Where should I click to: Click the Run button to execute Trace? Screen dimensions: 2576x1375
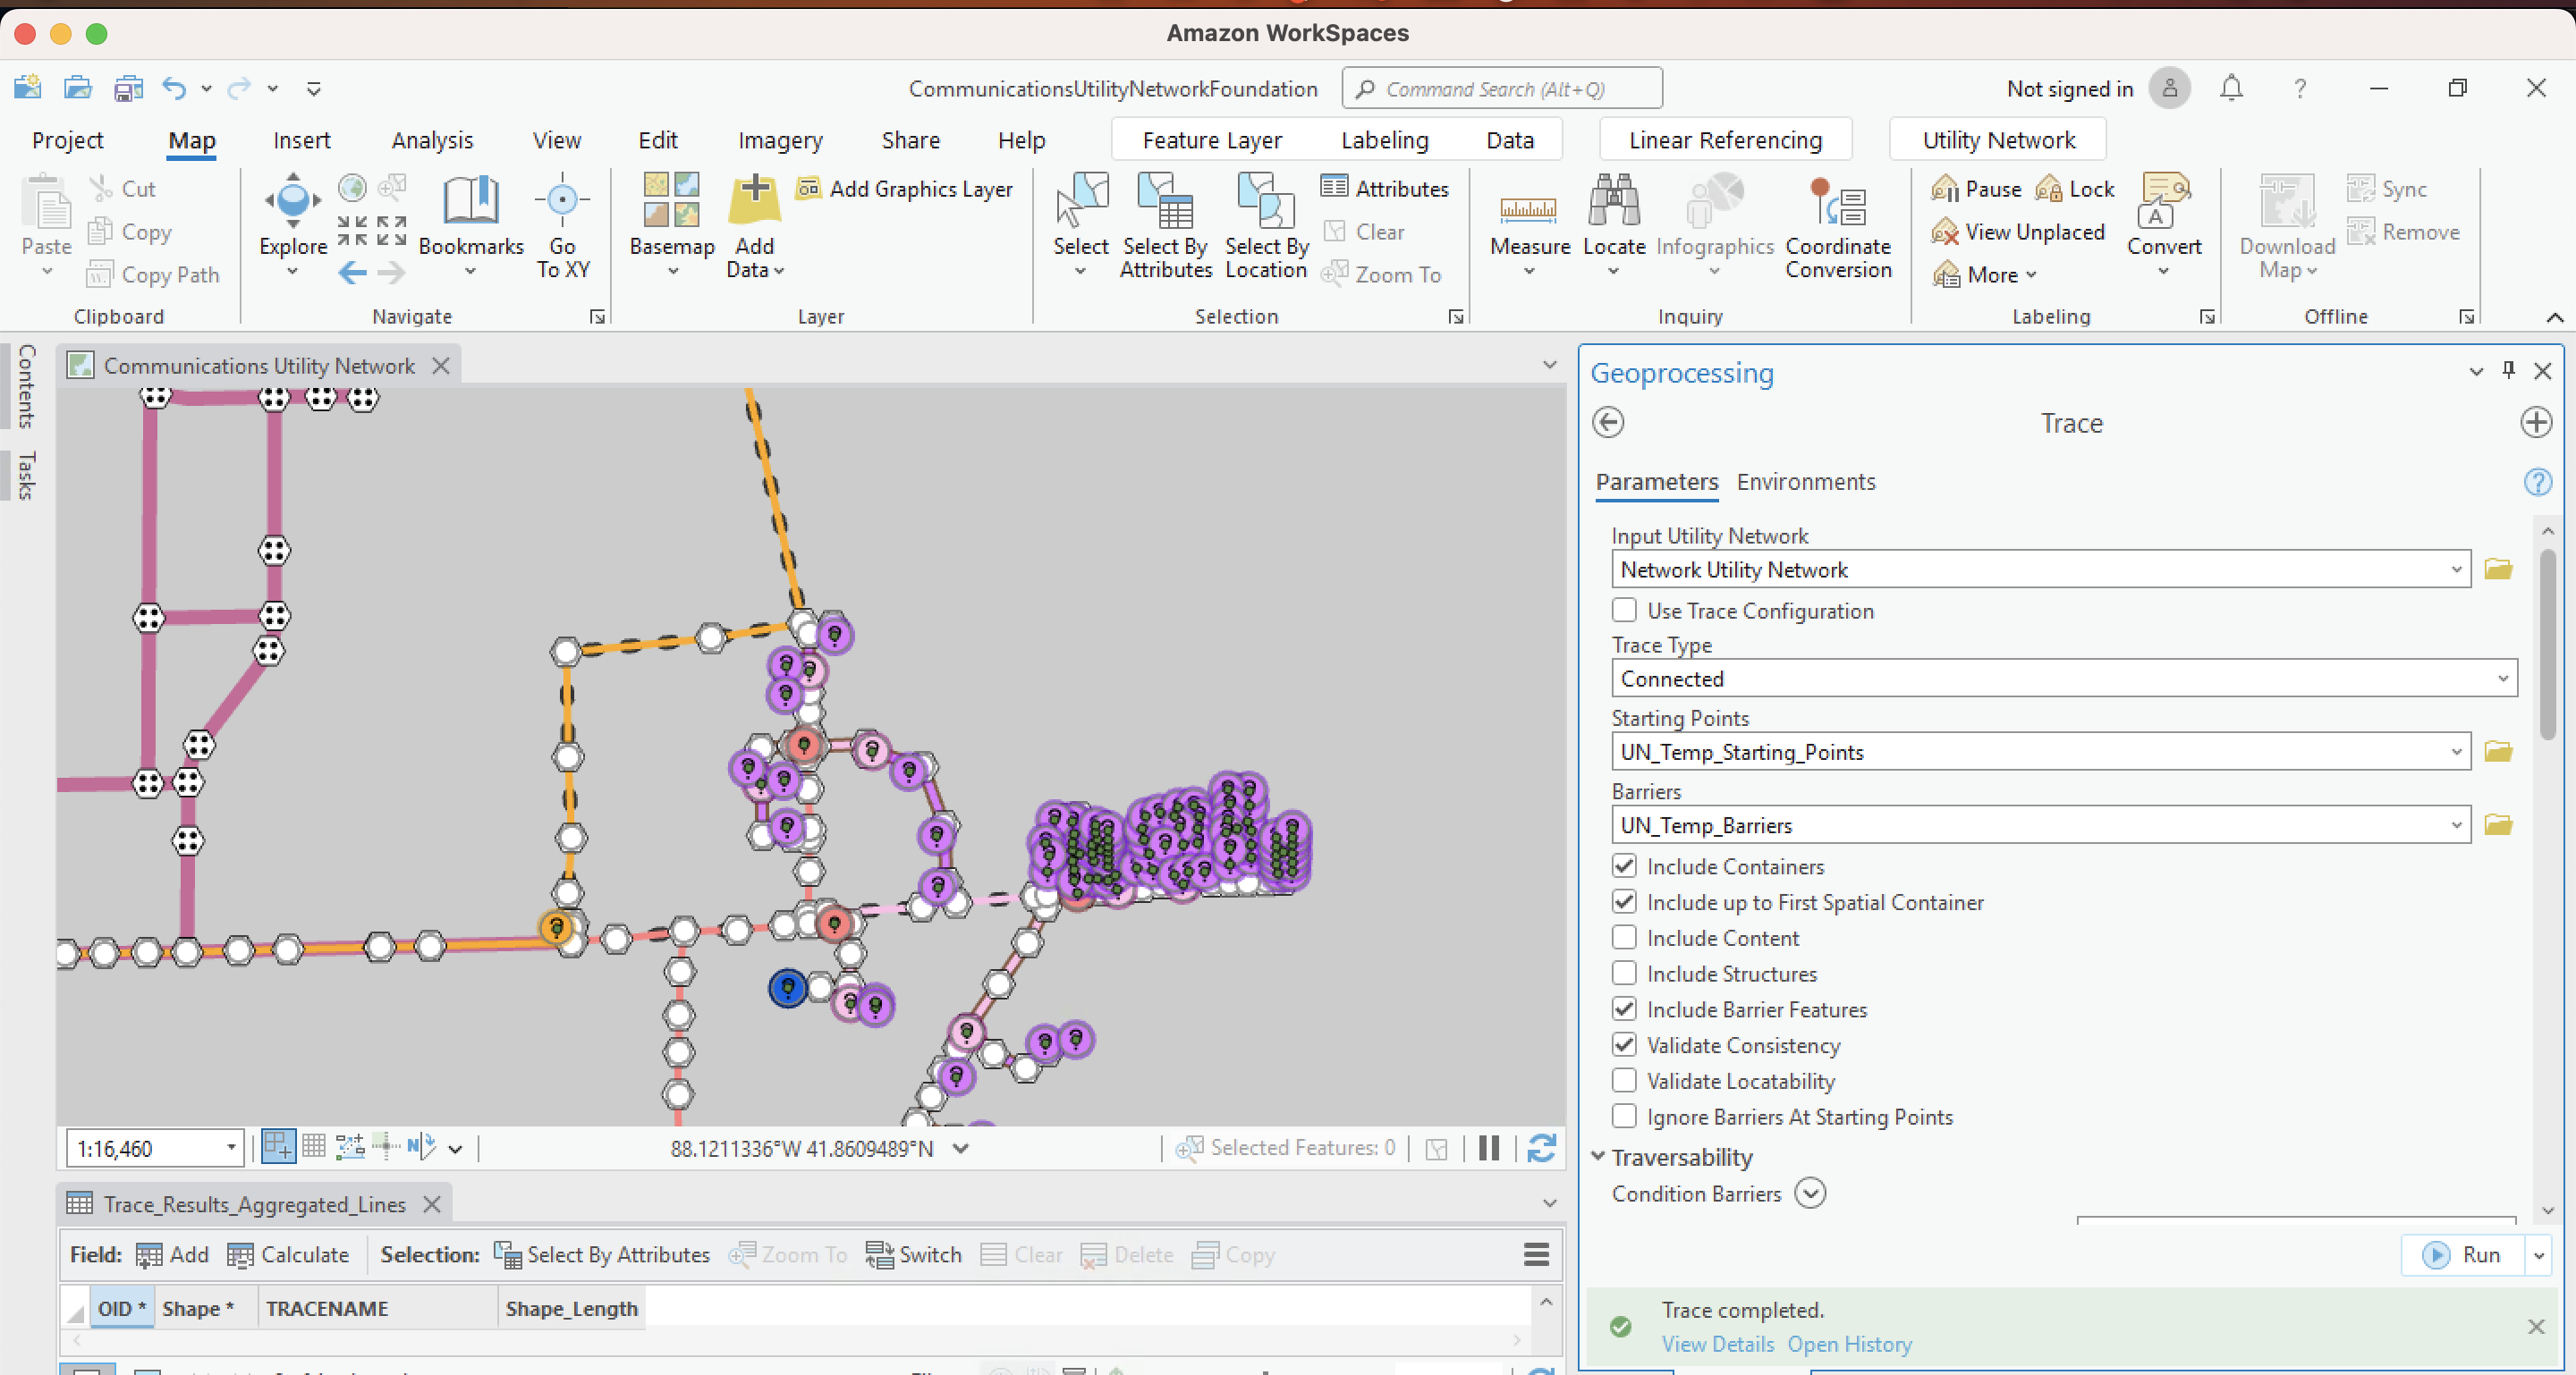tap(2466, 1255)
